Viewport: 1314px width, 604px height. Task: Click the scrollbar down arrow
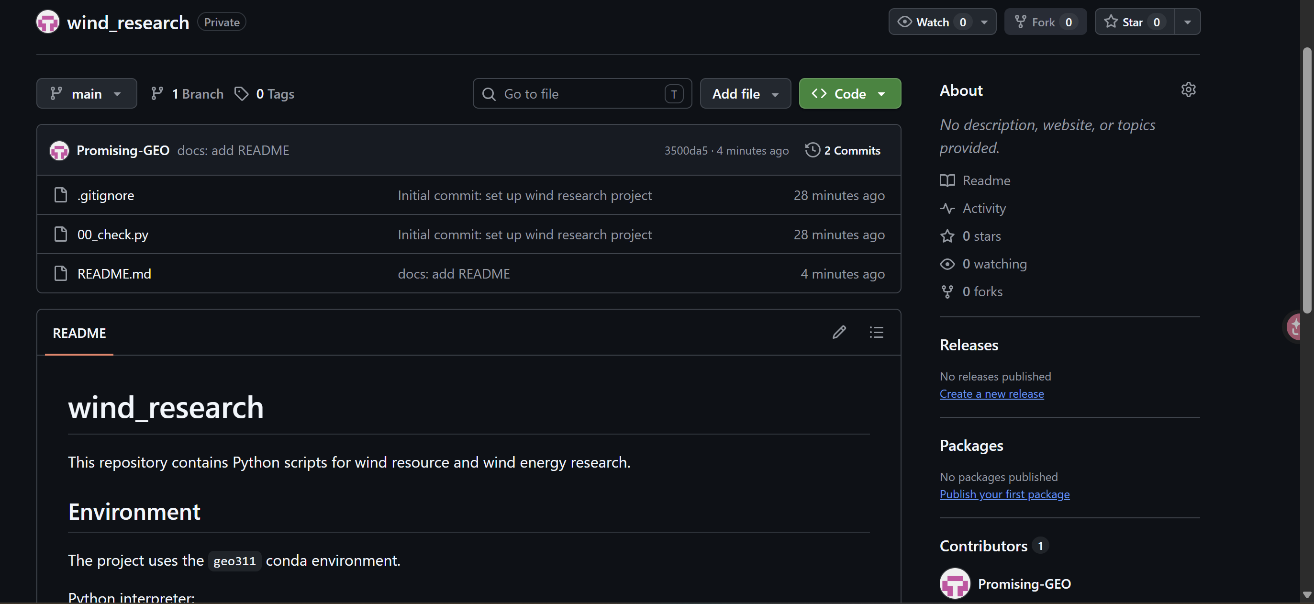click(1306, 595)
